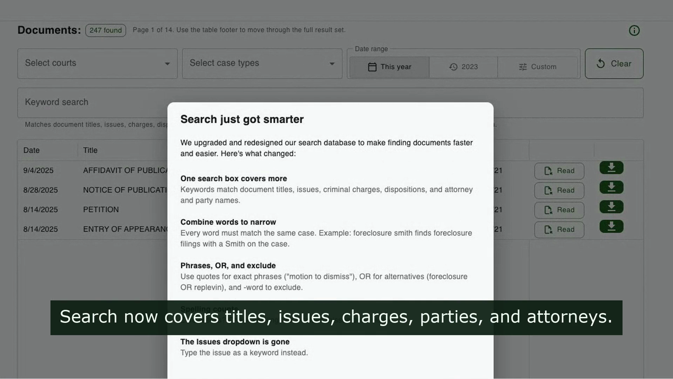673x379 pixels.
Task: Click 'One search box covers more' heading
Action: pyautogui.click(x=234, y=179)
